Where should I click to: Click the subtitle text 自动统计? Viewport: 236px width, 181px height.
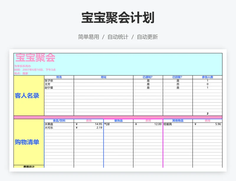pos(118,37)
